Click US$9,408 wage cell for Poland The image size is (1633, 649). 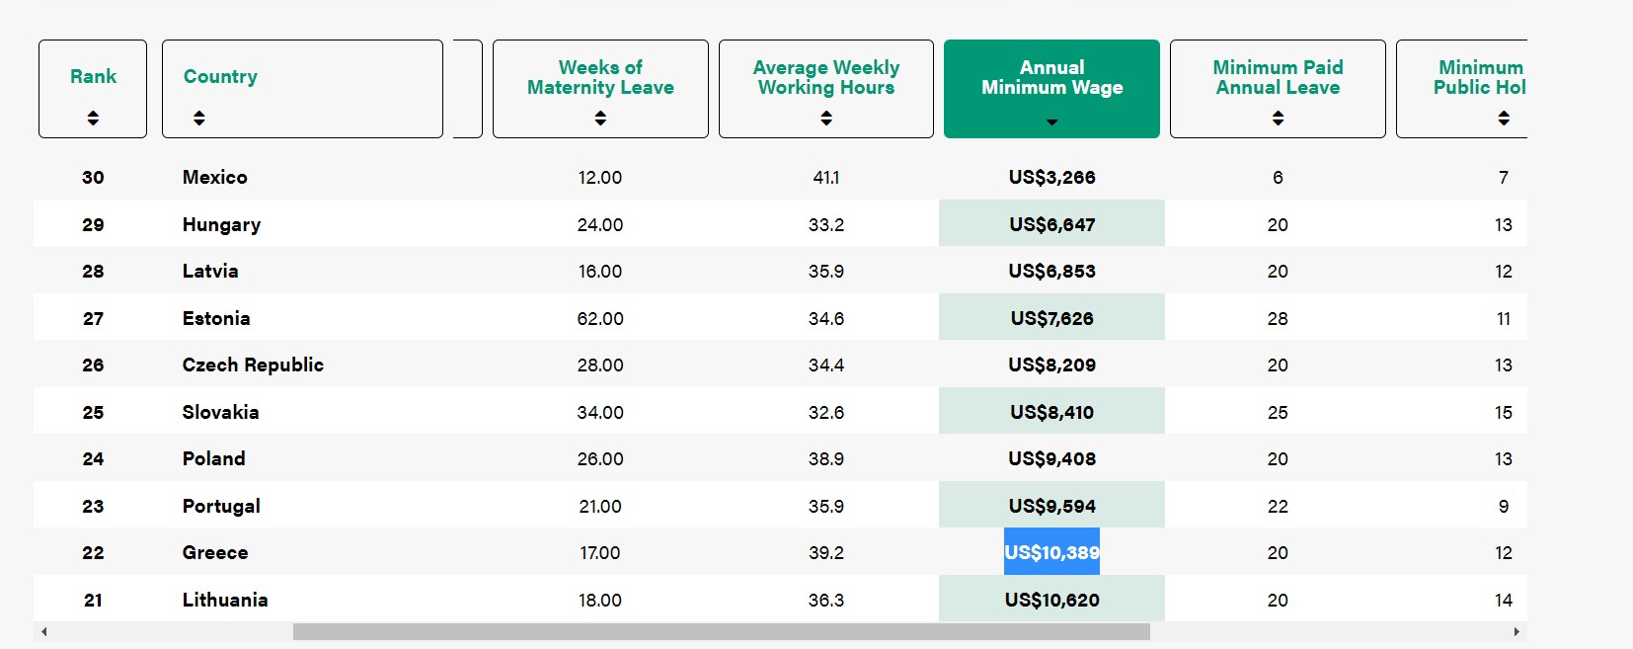click(1051, 458)
